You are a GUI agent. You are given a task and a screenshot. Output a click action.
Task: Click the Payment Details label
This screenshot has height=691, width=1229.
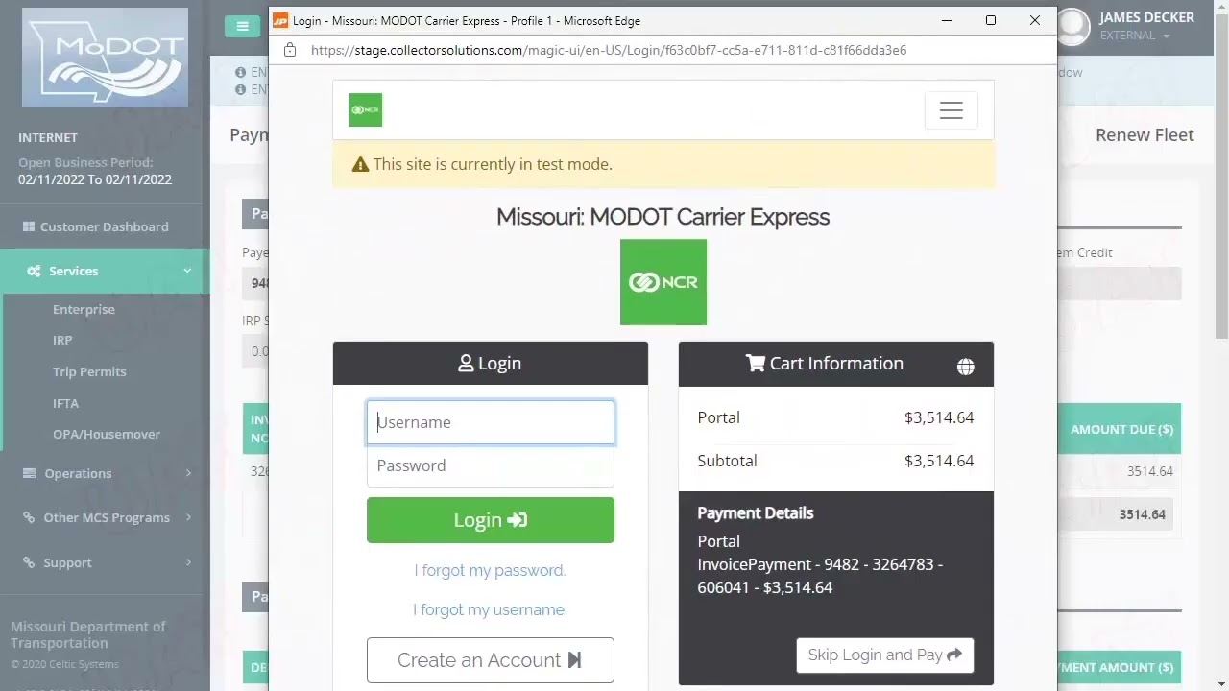[756, 513]
